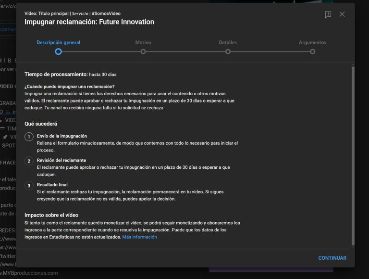This screenshot has width=369, height=279.
Task: Click the dialog title 'Impugnar reclamación: Future Innovation'
Action: click(x=89, y=22)
